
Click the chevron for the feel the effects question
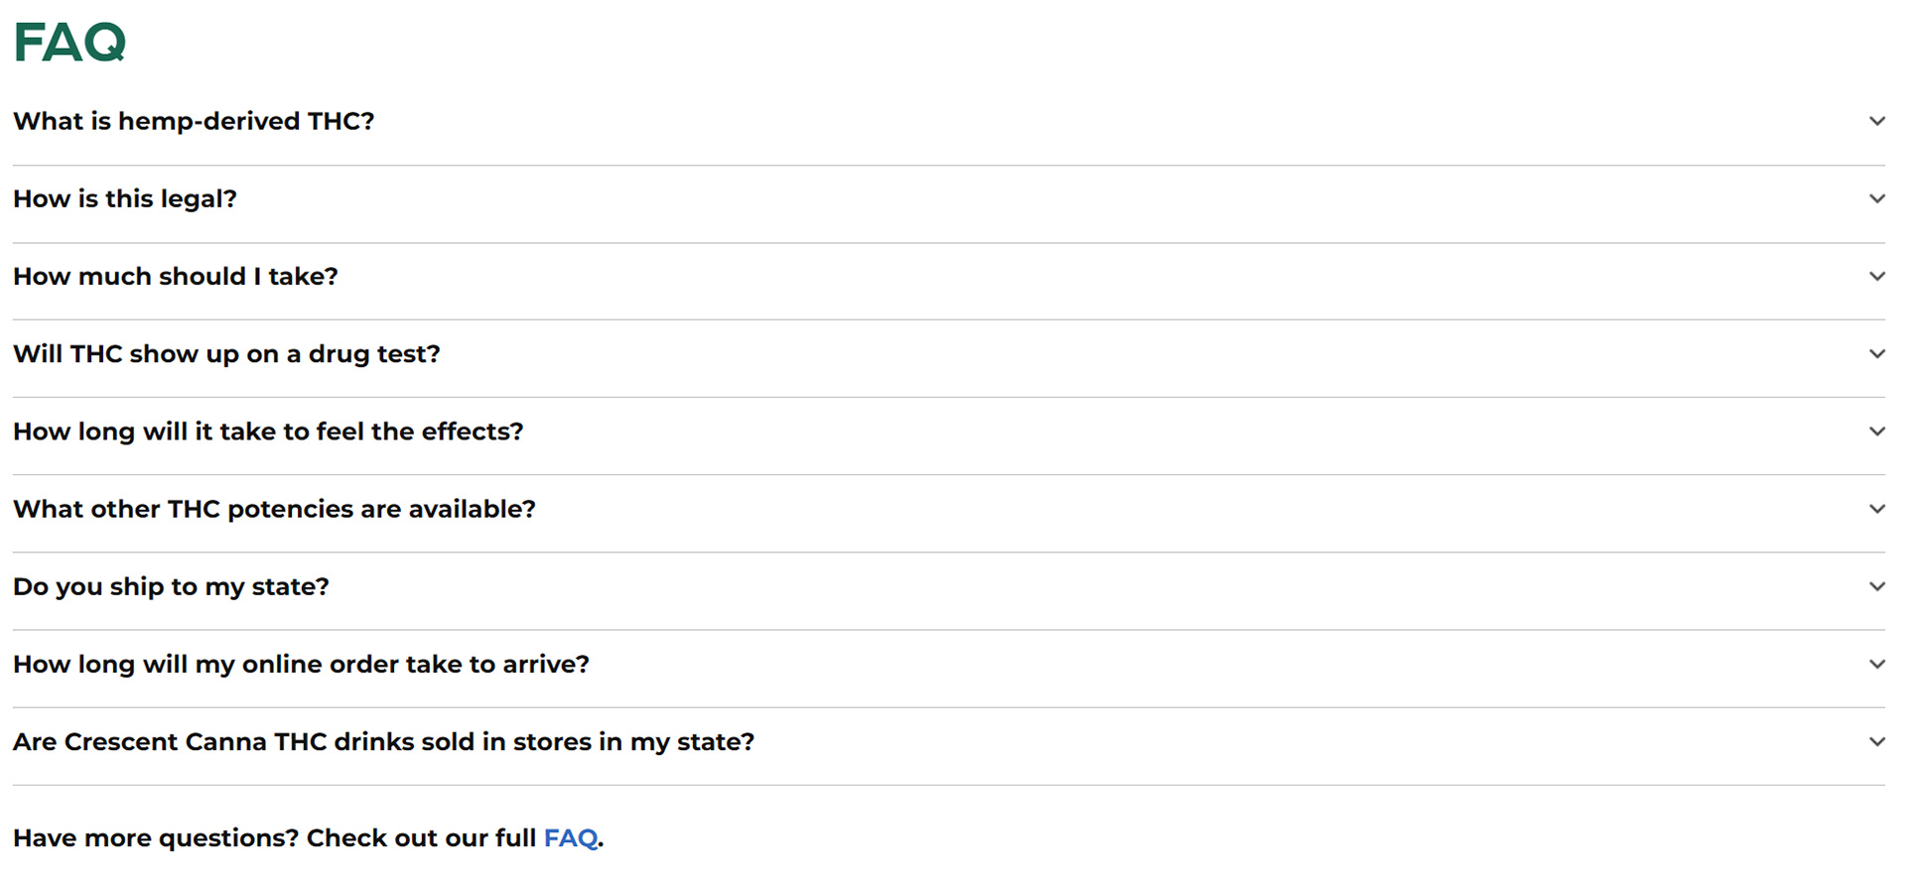coord(1876,432)
